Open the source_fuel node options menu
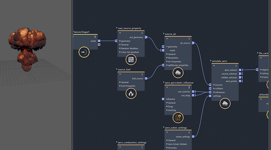Image resolution: width=271 pixels, height=150 pixels. click(142, 74)
